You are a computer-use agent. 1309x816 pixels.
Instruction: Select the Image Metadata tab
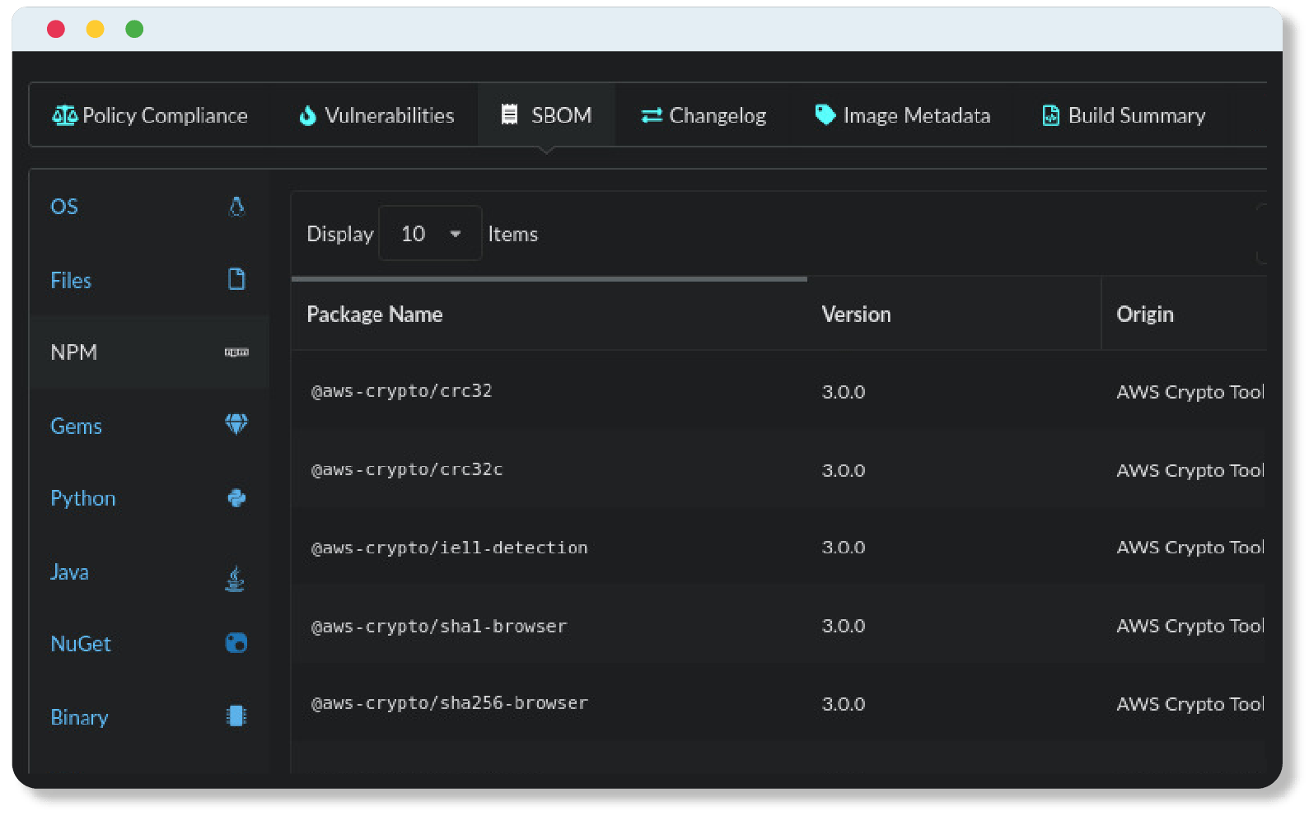pyautogui.click(x=902, y=115)
